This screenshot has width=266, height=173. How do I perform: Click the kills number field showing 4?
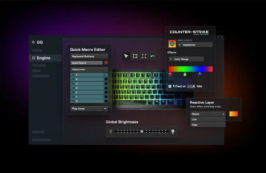coord(191,86)
